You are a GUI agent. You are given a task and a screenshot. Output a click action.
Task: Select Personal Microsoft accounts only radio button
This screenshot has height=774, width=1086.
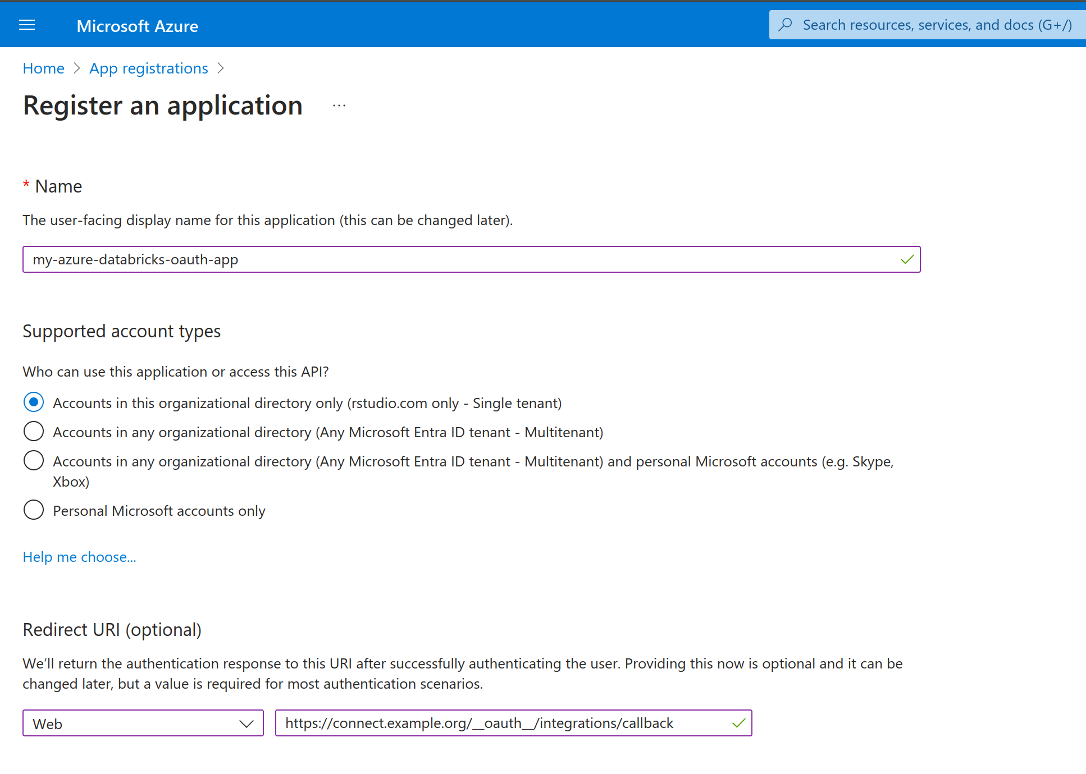32,511
